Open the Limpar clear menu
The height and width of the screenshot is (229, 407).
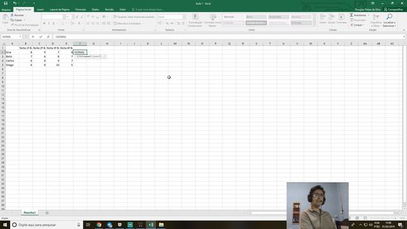click(357, 25)
